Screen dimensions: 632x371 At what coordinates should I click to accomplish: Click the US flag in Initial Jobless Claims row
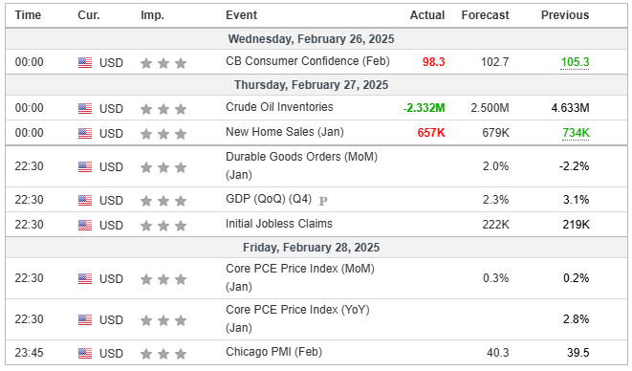tap(85, 225)
